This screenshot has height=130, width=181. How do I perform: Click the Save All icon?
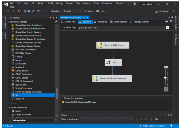33,11
